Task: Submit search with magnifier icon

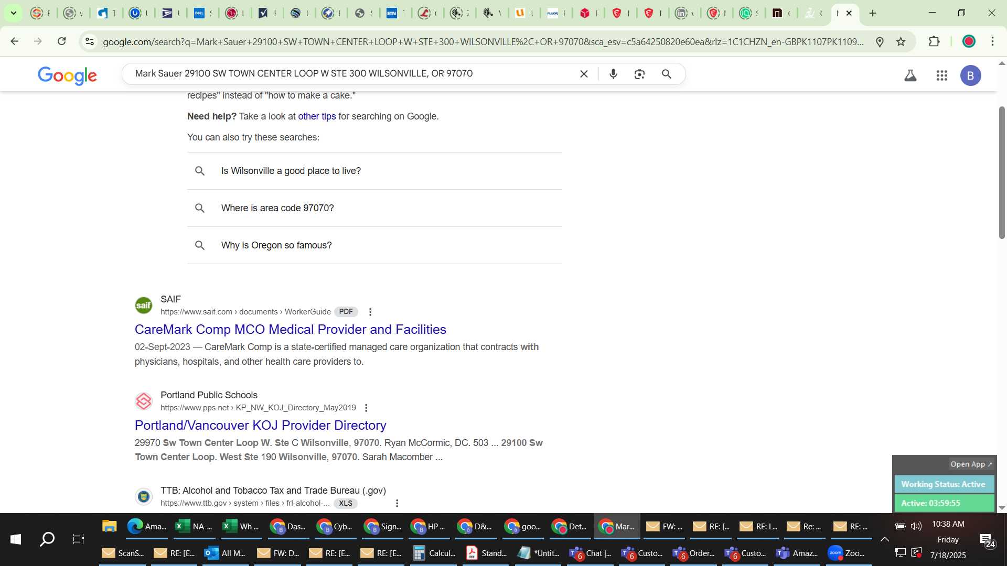Action: point(667,74)
